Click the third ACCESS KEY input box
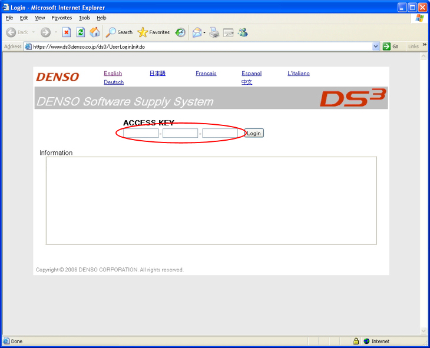This screenshot has width=430, height=348. pyautogui.click(x=220, y=133)
